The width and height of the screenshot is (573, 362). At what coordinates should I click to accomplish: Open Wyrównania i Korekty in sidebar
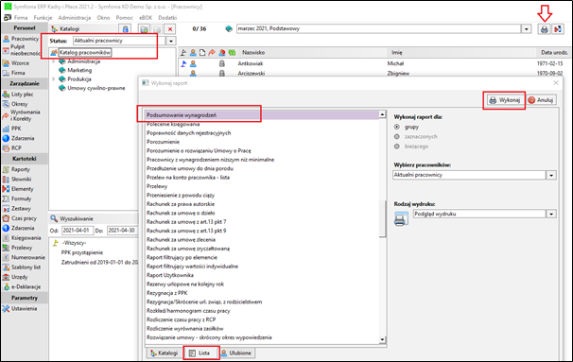point(21,115)
